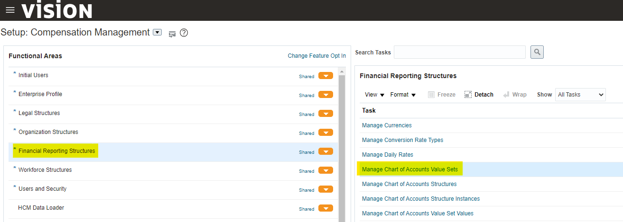Click the icon beside the setup dropdown
The height and width of the screenshot is (222, 623).
tap(172, 34)
